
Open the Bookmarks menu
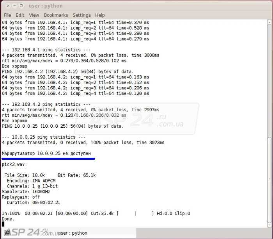56,15
